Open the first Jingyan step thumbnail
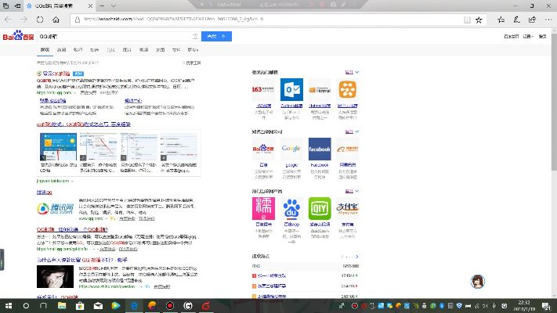This screenshot has height=313, width=557. point(58,147)
